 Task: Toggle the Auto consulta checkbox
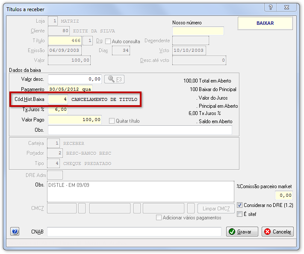click(x=108, y=41)
